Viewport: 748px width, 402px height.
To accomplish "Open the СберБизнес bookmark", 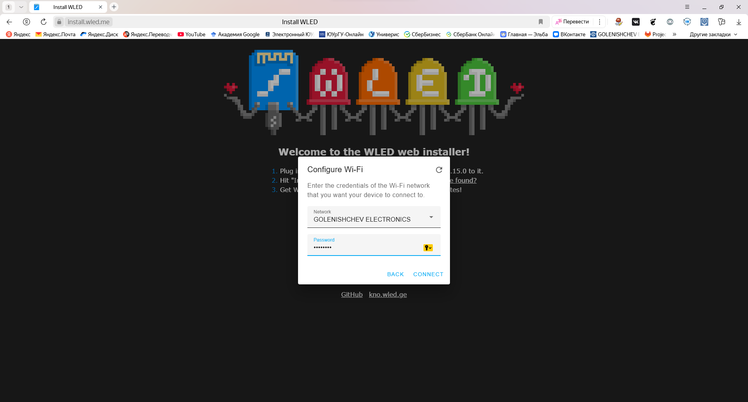I will pyautogui.click(x=422, y=34).
